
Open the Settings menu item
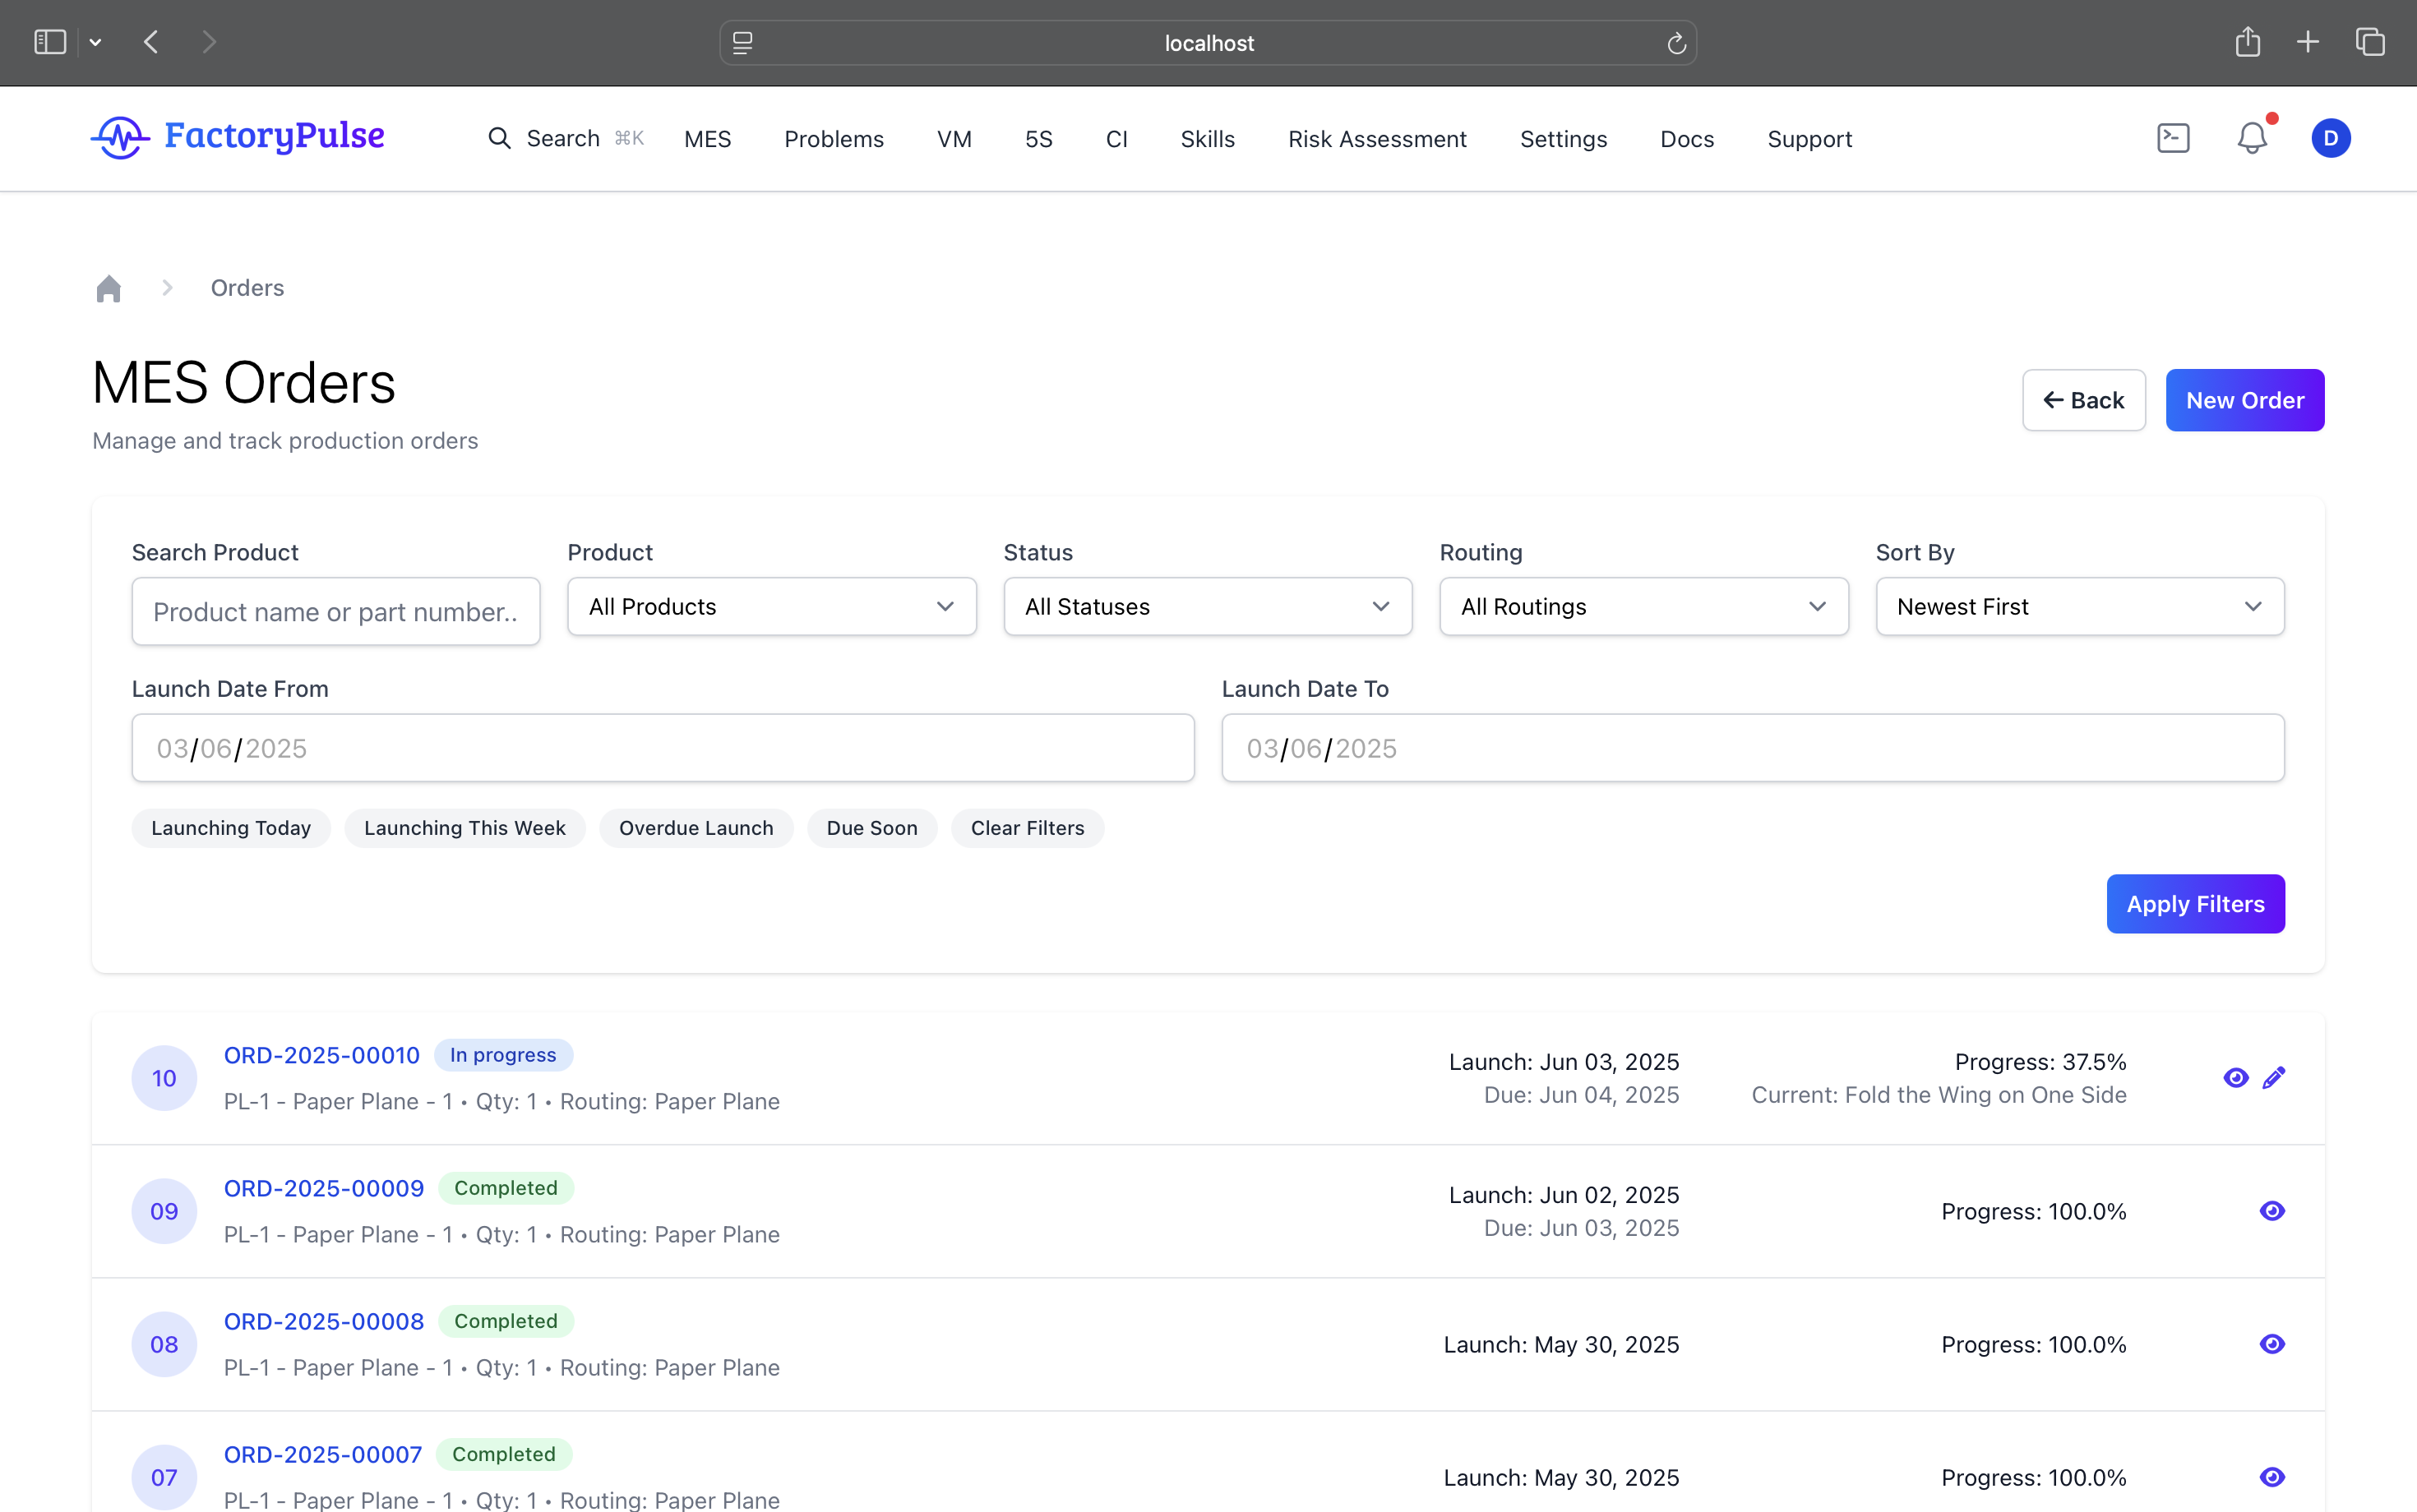(x=1563, y=139)
